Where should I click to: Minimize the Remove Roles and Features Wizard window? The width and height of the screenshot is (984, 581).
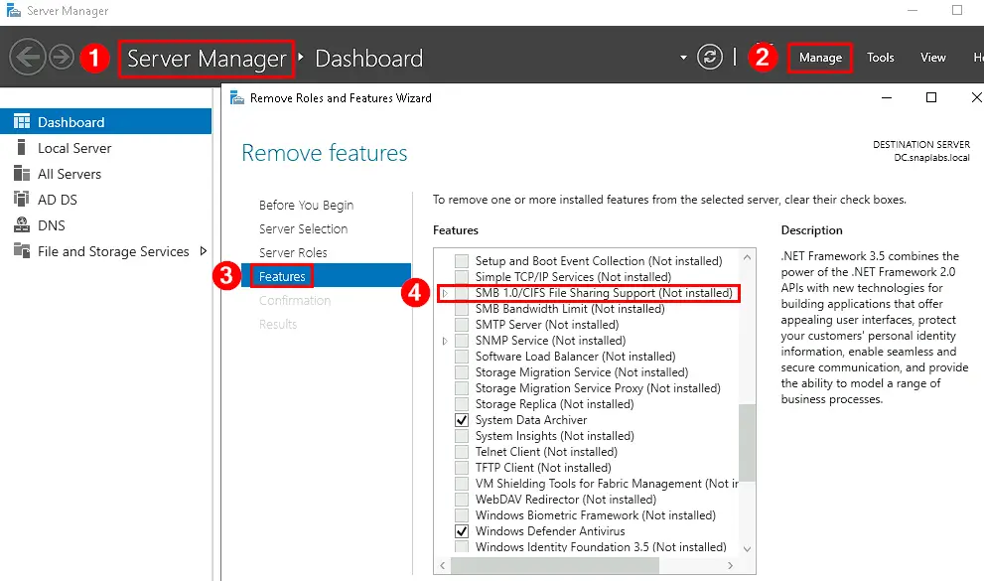click(886, 97)
